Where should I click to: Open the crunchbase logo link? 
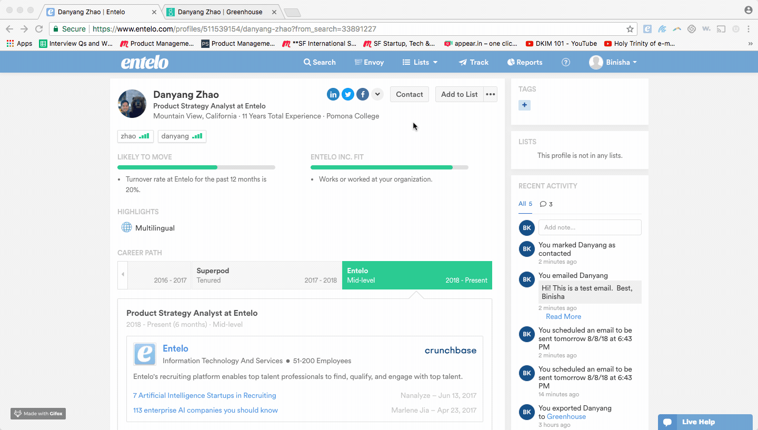451,351
